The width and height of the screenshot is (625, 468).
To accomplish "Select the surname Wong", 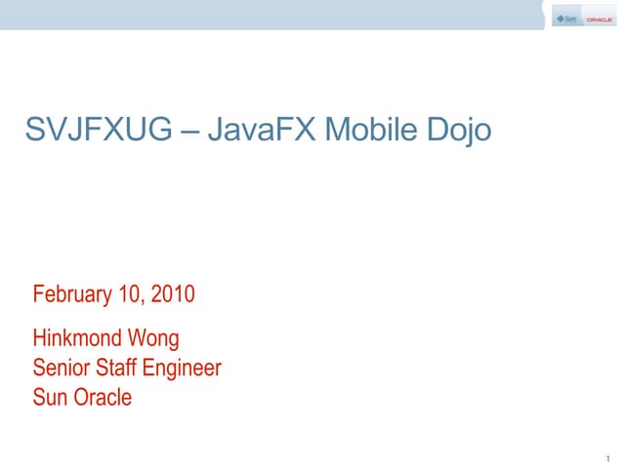I will coord(157,339).
